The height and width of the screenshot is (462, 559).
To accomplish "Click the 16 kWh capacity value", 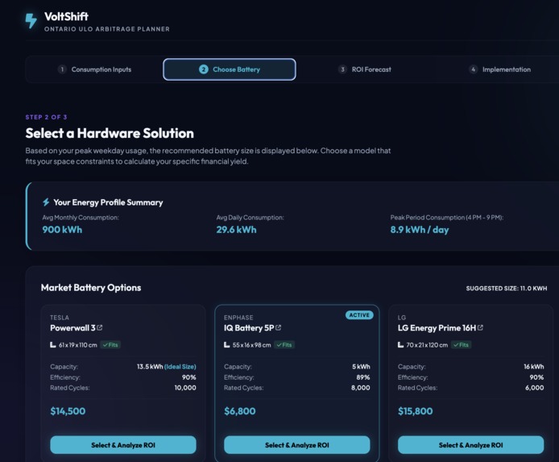I will (x=534, y=366).
